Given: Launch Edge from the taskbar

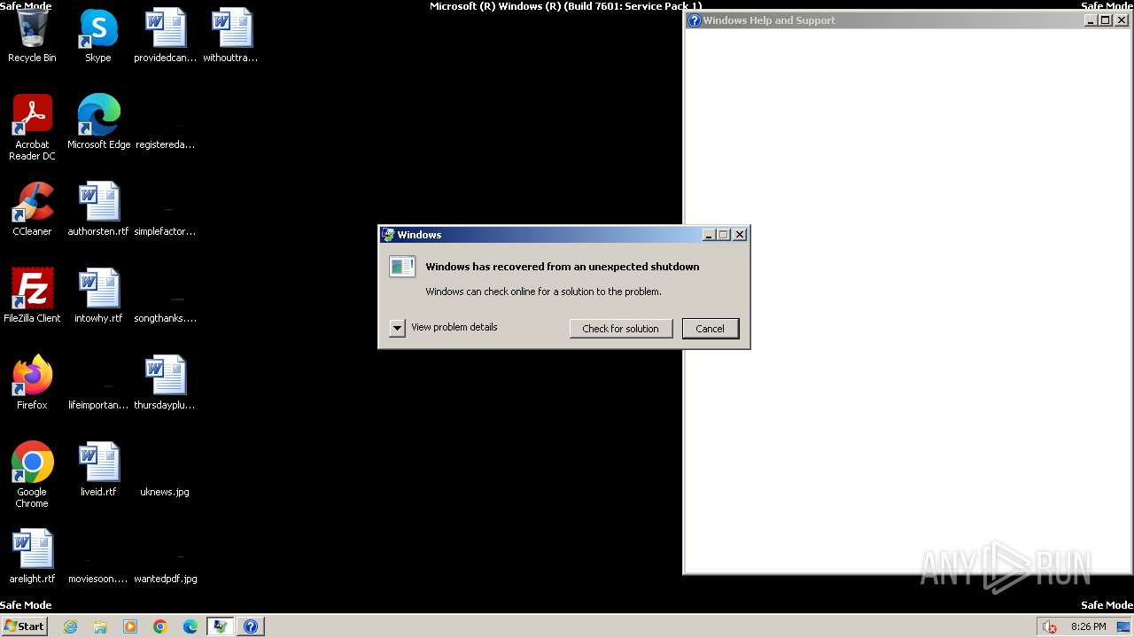Looking at the screenshot, I should [x=190, y=626].
